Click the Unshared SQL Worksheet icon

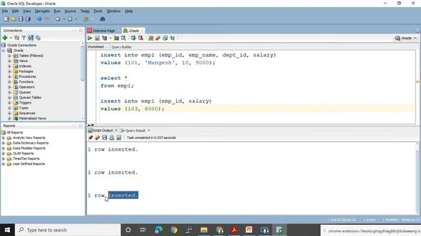[x=151, y=38]
